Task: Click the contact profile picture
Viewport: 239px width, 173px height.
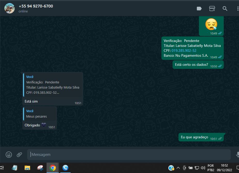Action: click(10, 8)
